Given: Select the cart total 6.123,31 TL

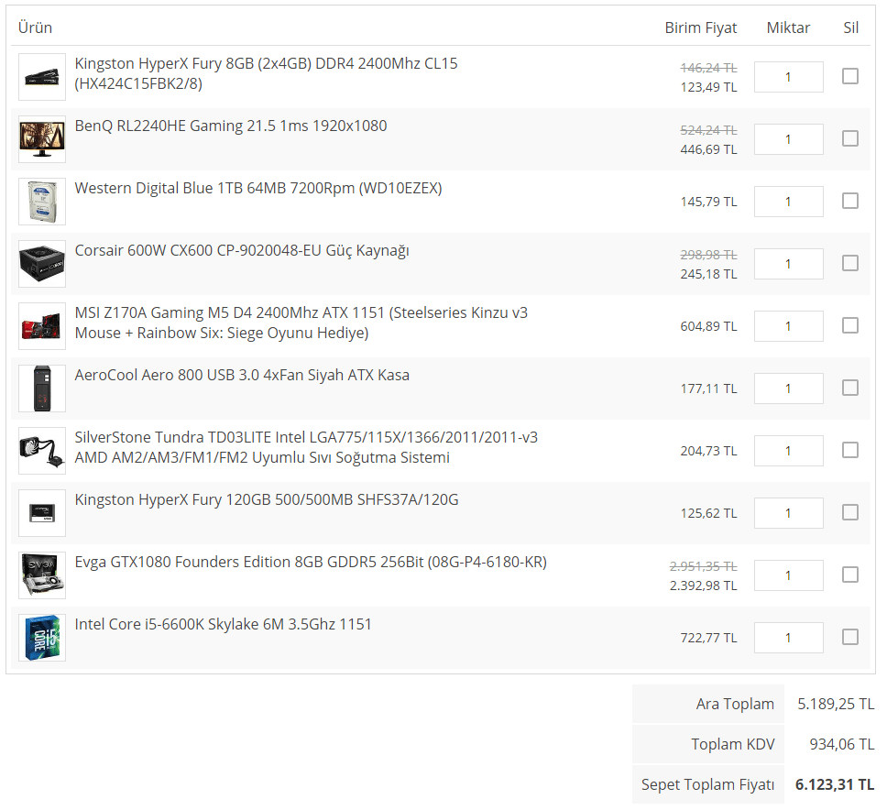Looking at the screenshot, I should (x=835, y=784).
